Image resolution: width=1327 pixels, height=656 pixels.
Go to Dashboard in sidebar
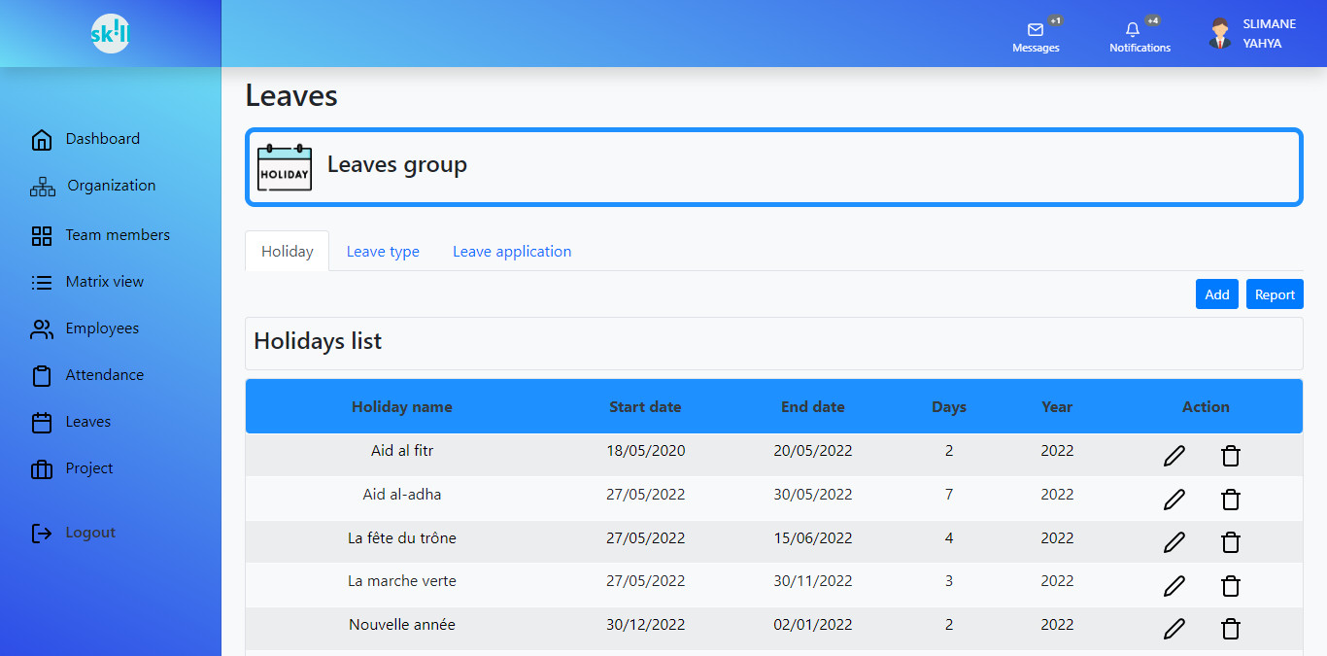pos(102,139)
